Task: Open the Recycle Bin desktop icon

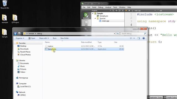Action: point(5,4)
